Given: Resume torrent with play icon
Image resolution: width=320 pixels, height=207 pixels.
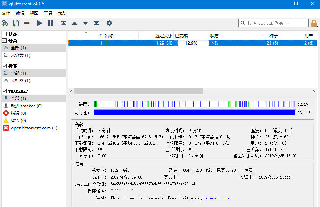Looking at the screenshot, I should tap(40, 23).
